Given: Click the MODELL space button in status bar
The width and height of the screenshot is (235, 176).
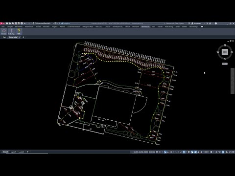Looking at the screenshot, I should point(152,152).
